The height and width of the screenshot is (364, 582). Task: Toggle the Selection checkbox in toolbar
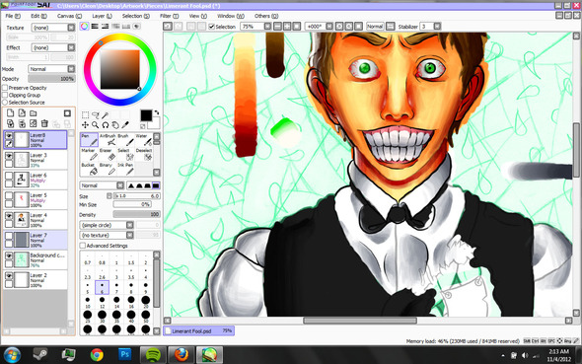[x=211, y=27]
